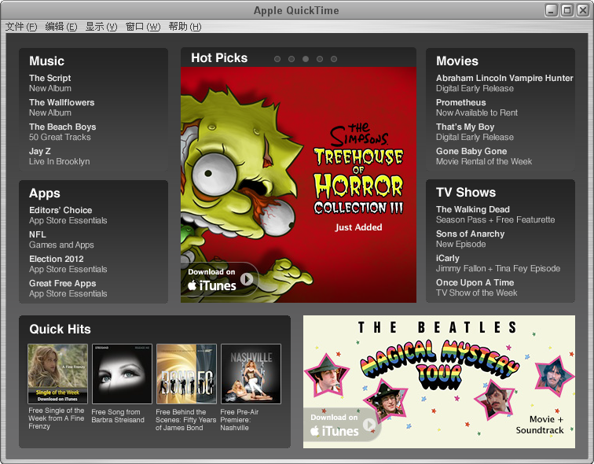Open the Nashville premiere cover art
Image resolution: width=594 pixels, height=464 pixels.
[x=251, y=374]
